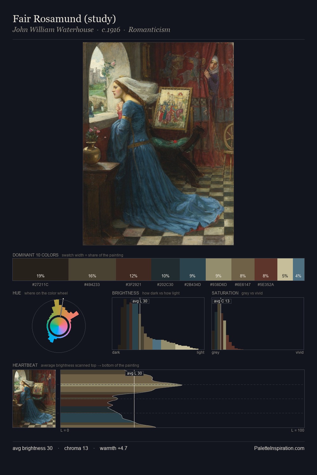317x475 pixels.
Task: Click the 'SATURATION' section heading
Action: tap(225, 293)
